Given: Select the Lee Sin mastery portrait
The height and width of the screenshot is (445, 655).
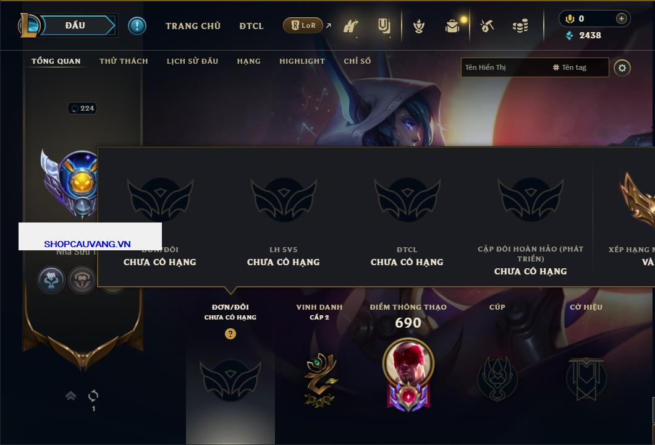Looking at the screenshot, I should (408, 373).
